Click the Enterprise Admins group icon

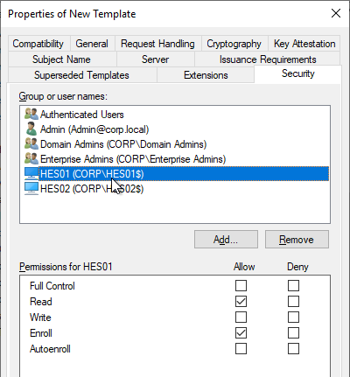(31, 158)
